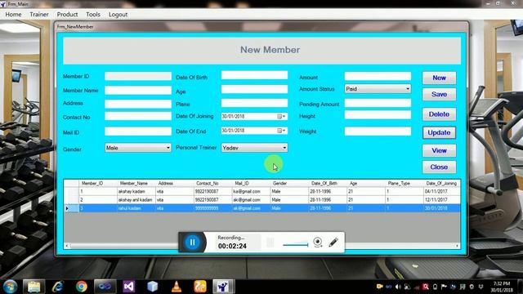The width and height of the screenshot is (523, 294).
Task: Focus the Member Name field
Action: point(138,90)
